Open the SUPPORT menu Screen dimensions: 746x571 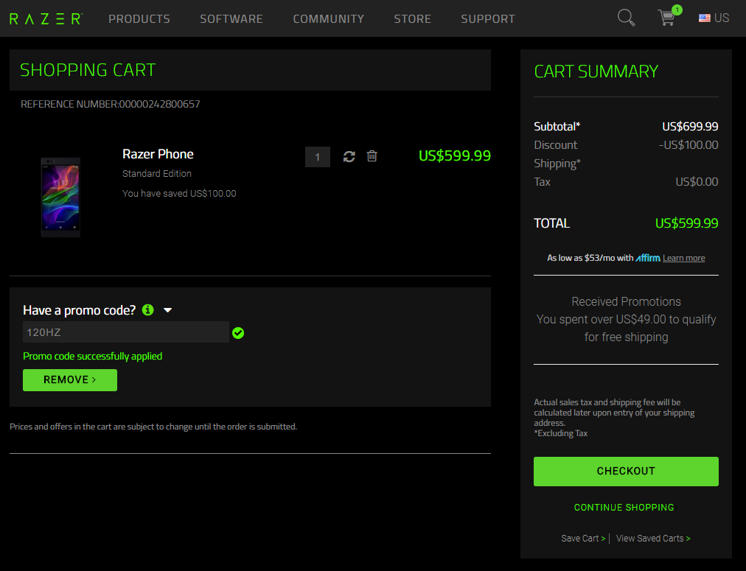tap(487, 18)
